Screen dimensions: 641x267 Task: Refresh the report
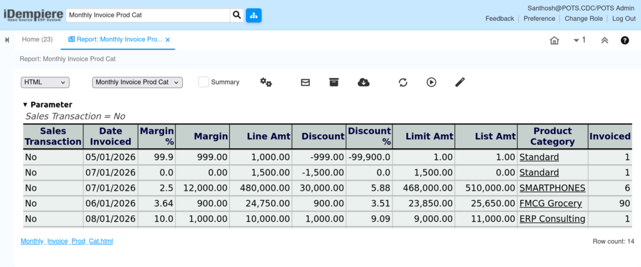(x=403, y=83)
